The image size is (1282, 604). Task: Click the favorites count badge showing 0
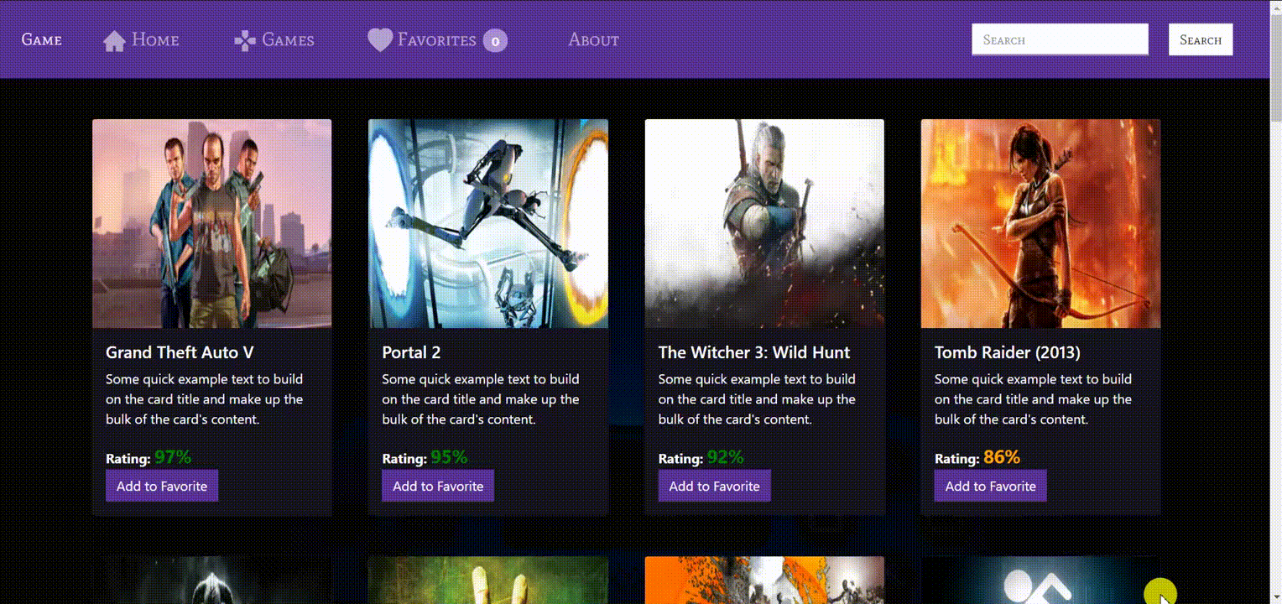495,40
